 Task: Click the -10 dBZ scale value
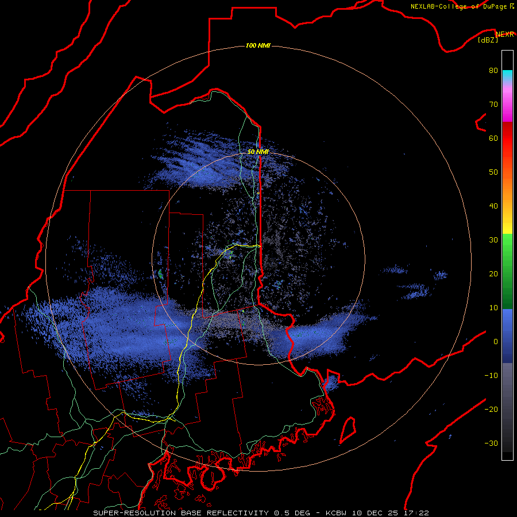click(x=491, y=376)
